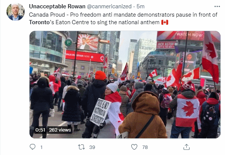This screenshot has width=225, height=155.
Task: Retweet this post via the arrows icon
Action: pyautogui.click(x=81, y=147)
